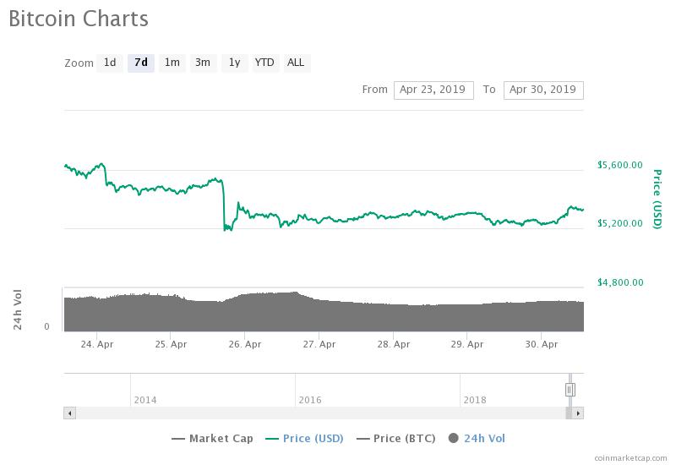Select YTD zoom range
The width and height of the screenshot is (676, 465).
pos(264,63)
